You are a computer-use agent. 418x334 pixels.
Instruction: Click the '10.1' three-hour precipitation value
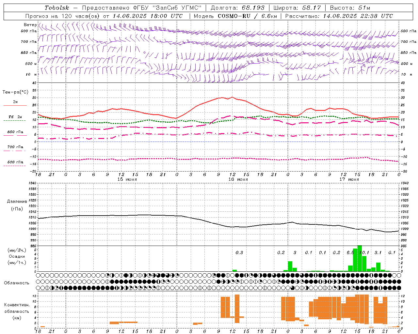coord(364,252)
